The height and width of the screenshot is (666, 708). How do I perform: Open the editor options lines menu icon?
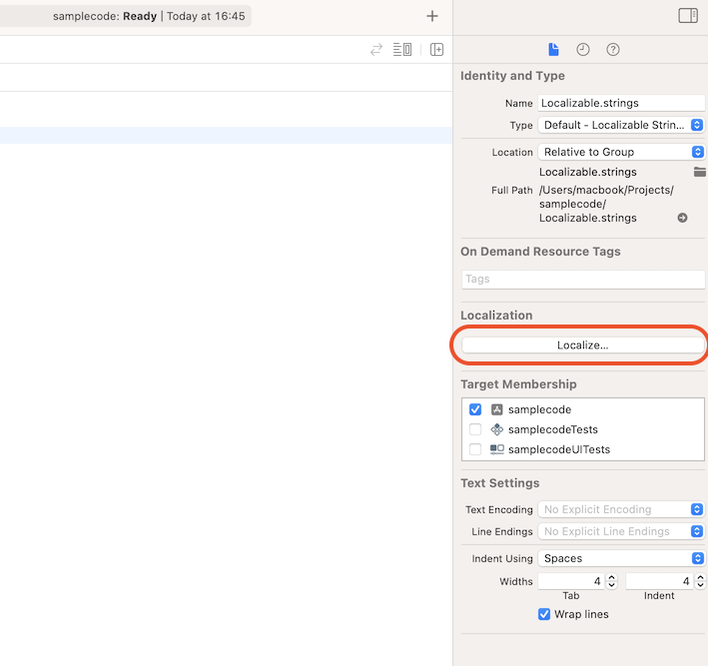point(402,50)
